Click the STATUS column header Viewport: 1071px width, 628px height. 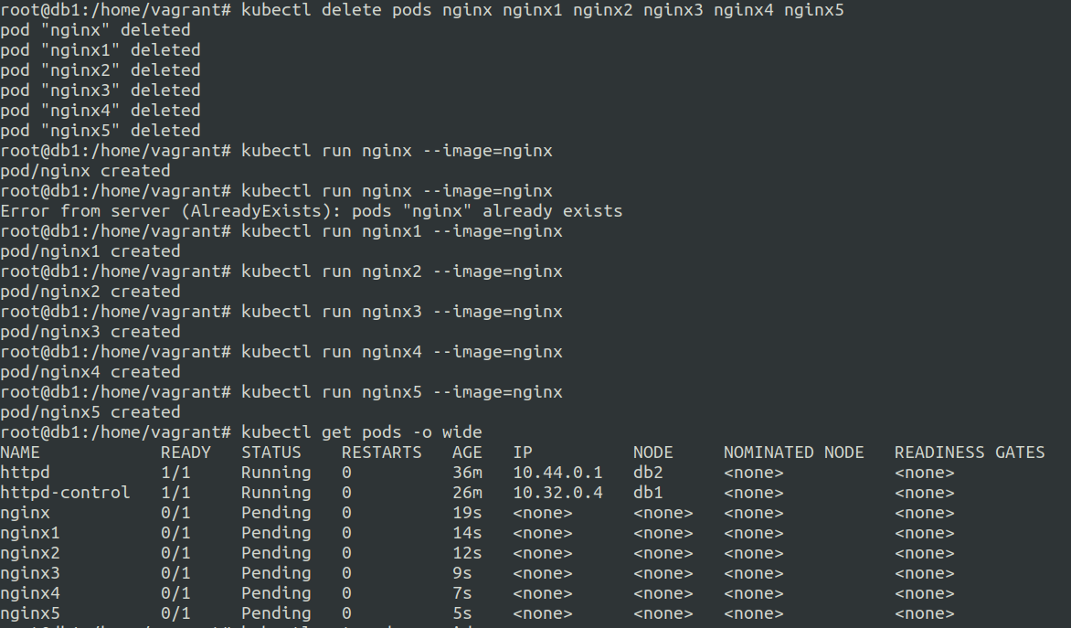[270, 452]
